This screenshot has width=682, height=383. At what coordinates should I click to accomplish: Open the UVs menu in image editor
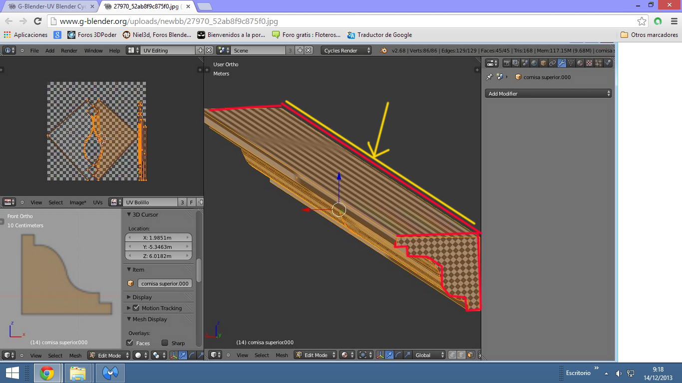pyautogui.click(x=97, y=202)
